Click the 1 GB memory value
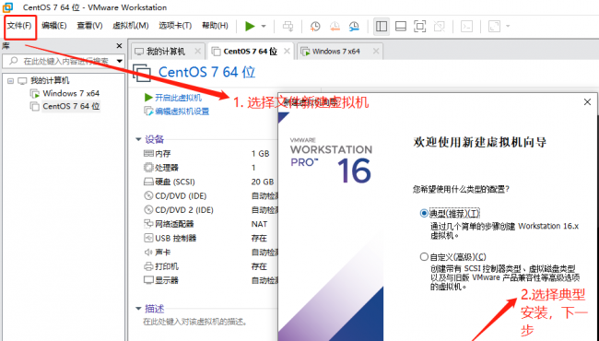The height and width of the screenshot is (341, 599). coord(260,154)
